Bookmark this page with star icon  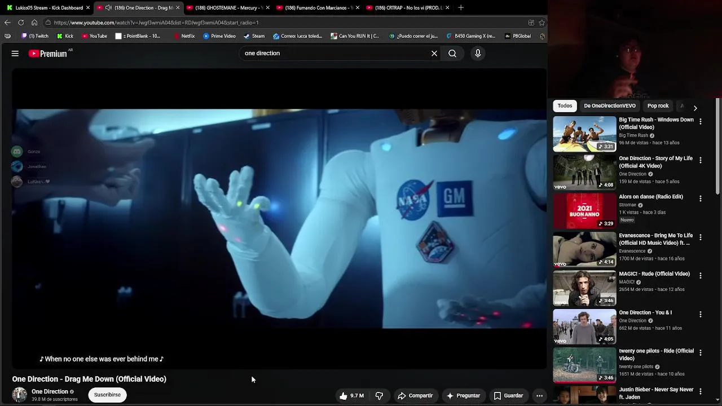[541, 23]
